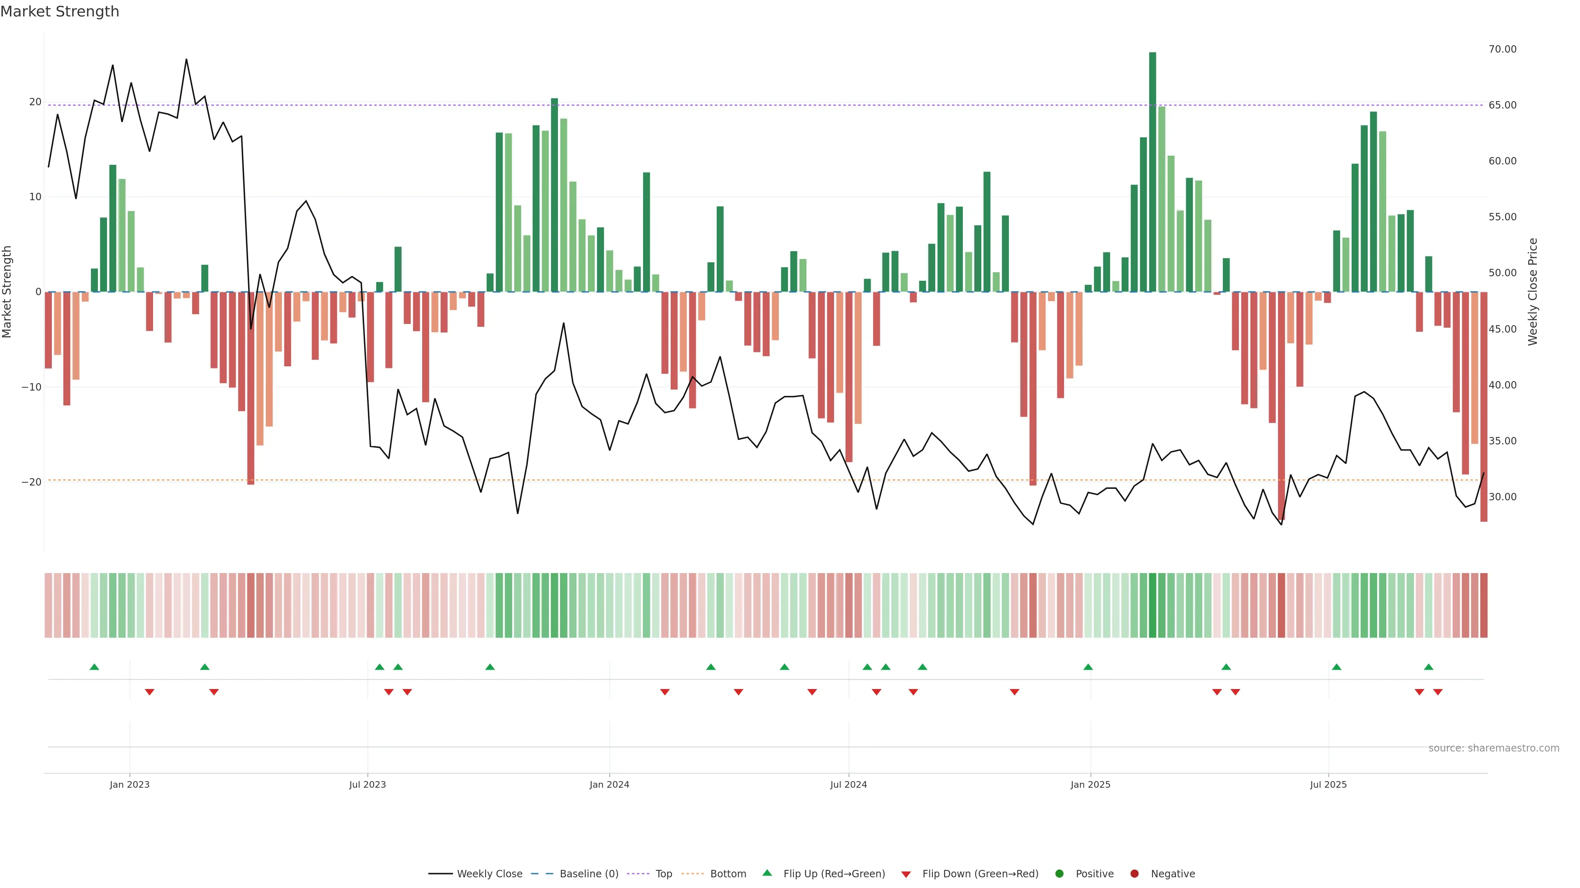Screen dimensions: 1580x888
Task: Click the source: sharemaestro.com text
Action: tap(1494, 748)
